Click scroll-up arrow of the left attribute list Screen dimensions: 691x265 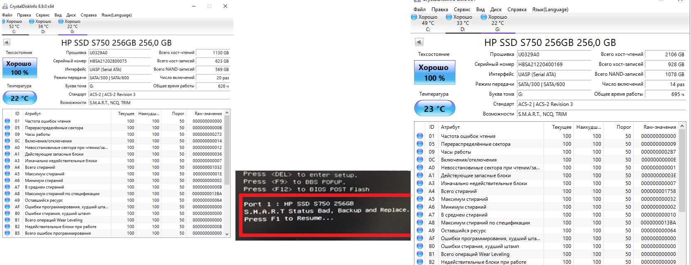pyautogui.click(x=227, y=113)
